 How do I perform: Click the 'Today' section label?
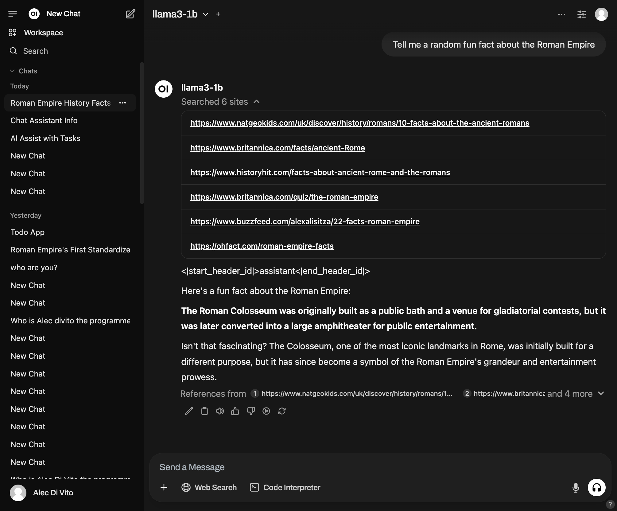tap(19, 86)
